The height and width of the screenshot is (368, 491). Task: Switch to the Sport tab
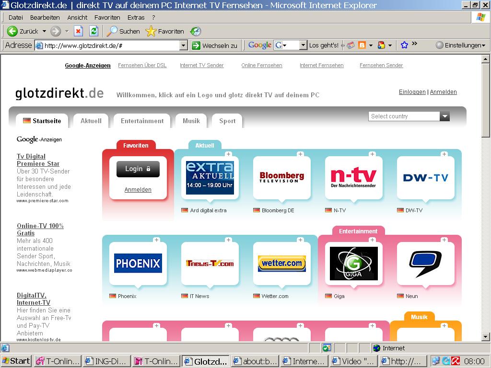227,121
